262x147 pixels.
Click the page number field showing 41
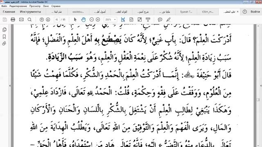57,20
